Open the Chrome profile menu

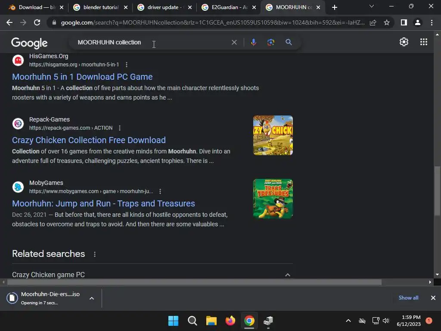(x=418, y=22)
